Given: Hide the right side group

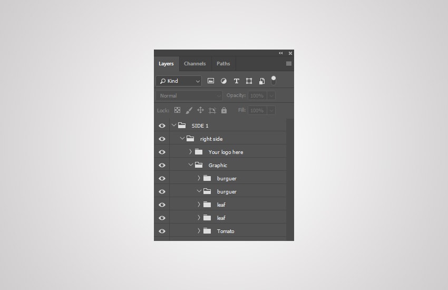Looking at the screenshot, I should click(162, 139).
